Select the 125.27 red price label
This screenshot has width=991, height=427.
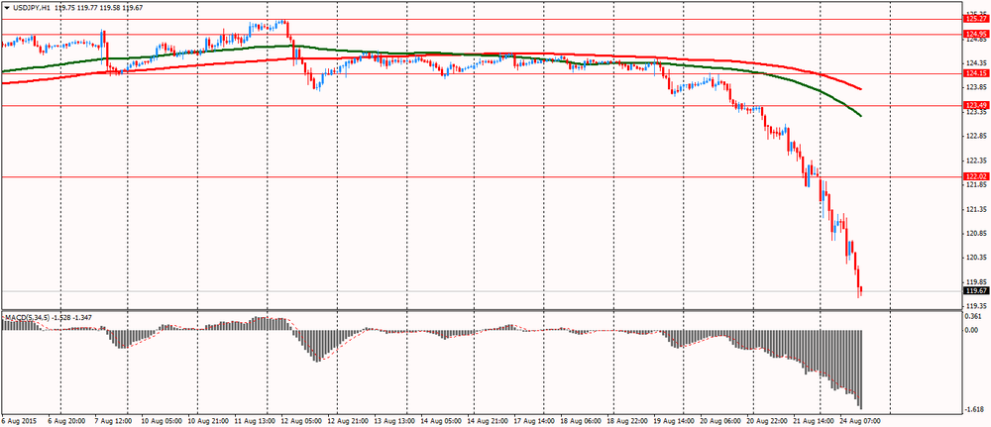[975, 18]
